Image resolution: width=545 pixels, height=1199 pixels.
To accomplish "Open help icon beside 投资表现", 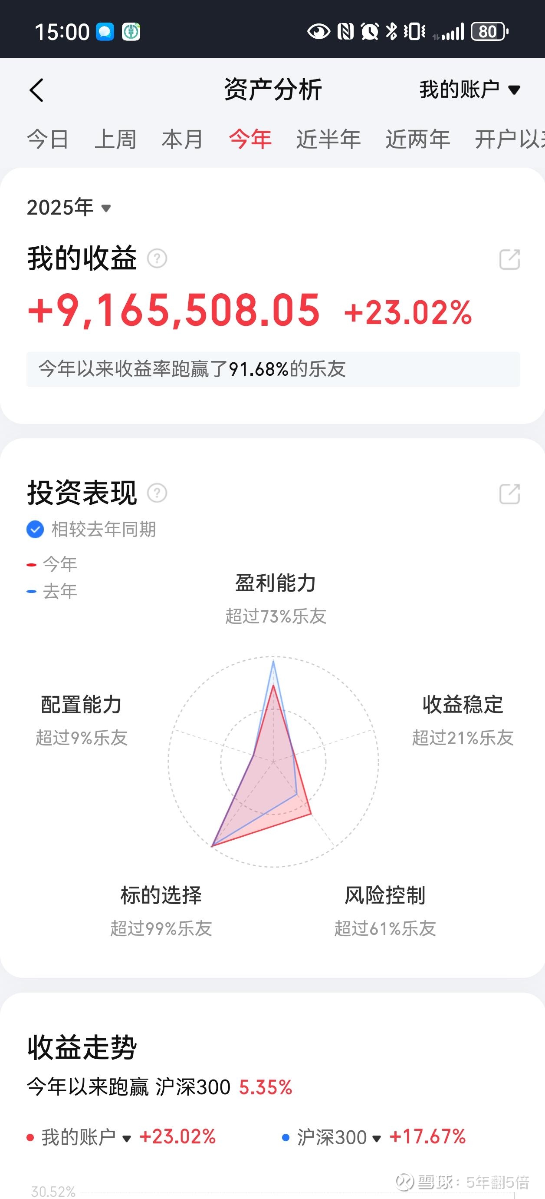I will 157,493.
